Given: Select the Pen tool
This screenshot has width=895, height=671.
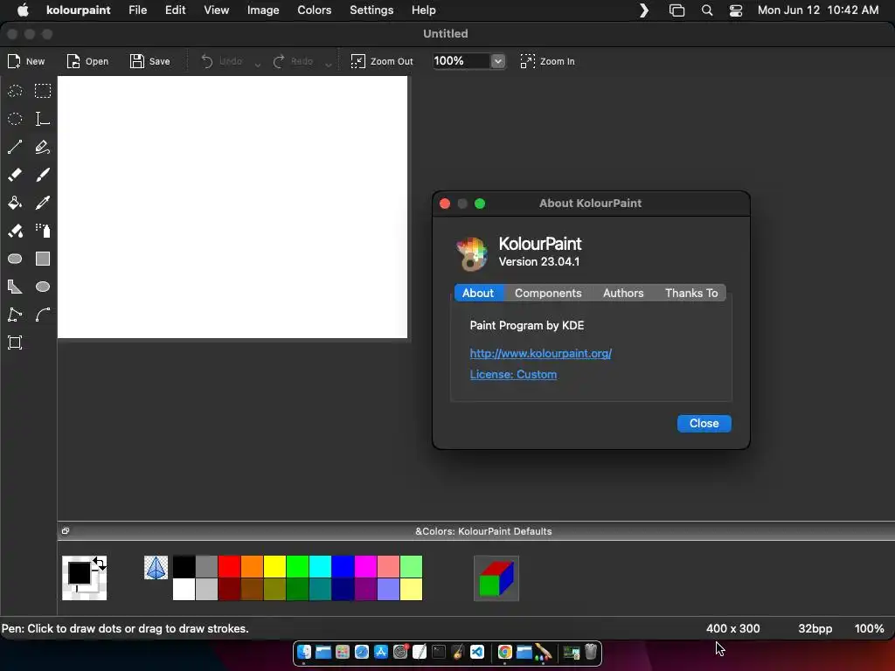Looking at the screenshot, I should click(x=43, y=147).
